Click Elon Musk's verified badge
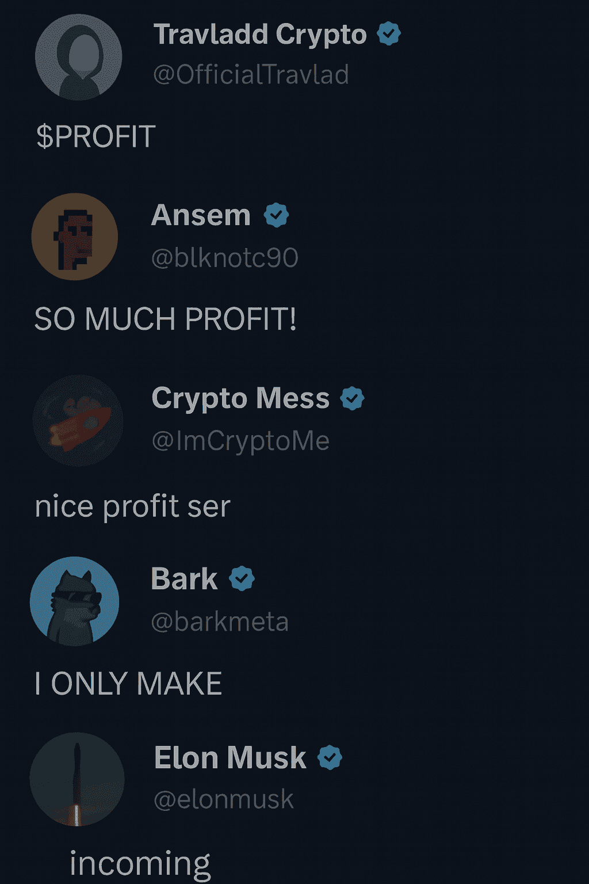 tap(330, 757)
